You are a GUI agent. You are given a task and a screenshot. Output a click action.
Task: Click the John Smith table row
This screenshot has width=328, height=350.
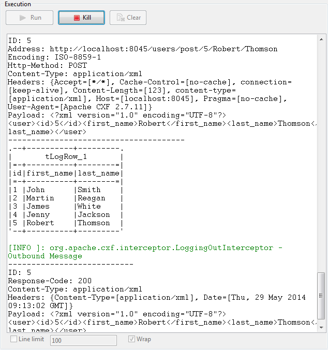(66, 189)
